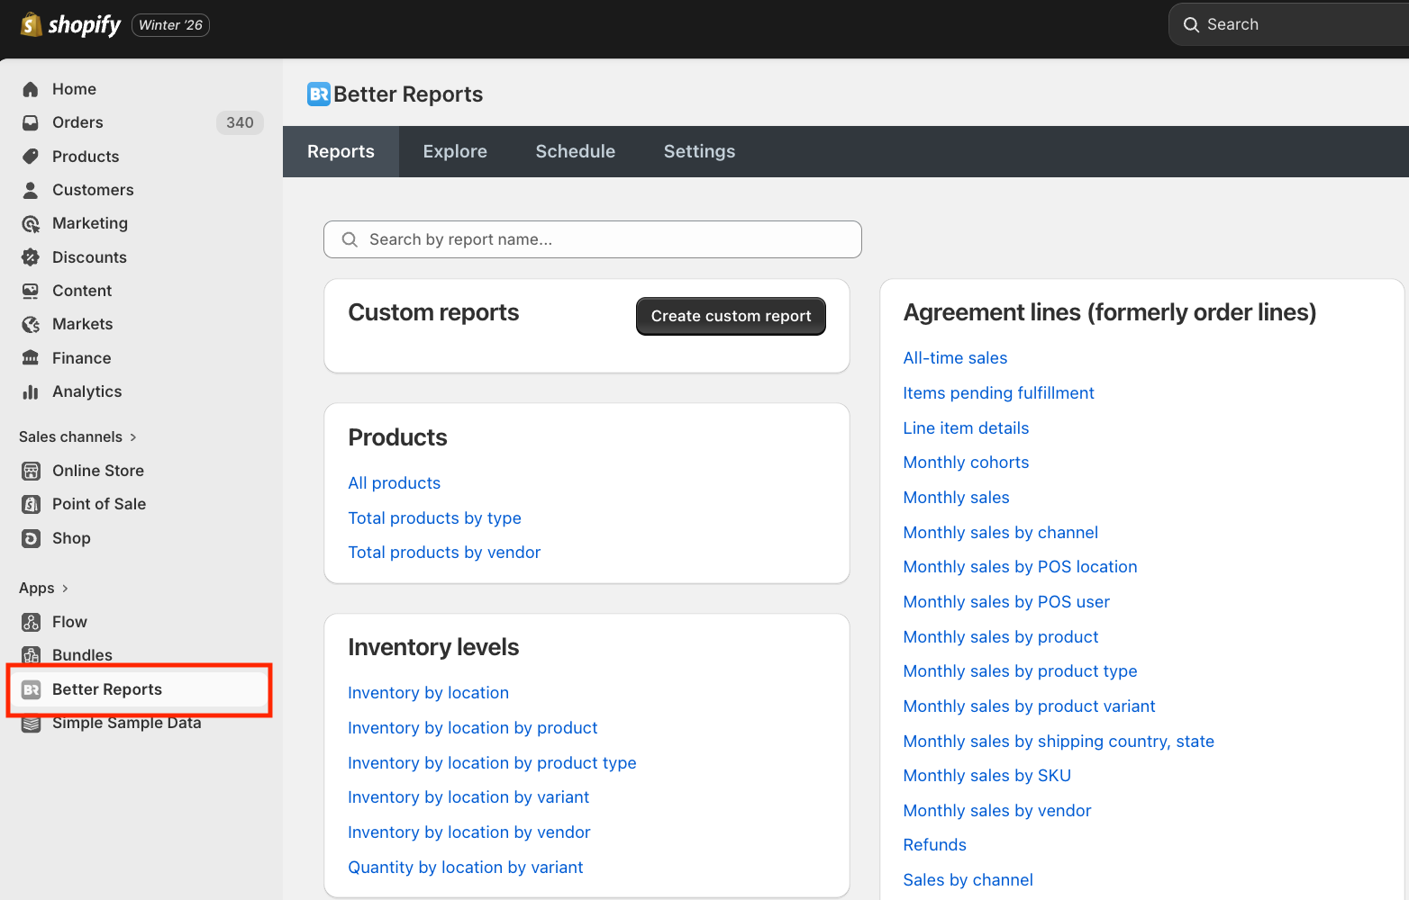Click the Markets globe icon

(31, 324)
